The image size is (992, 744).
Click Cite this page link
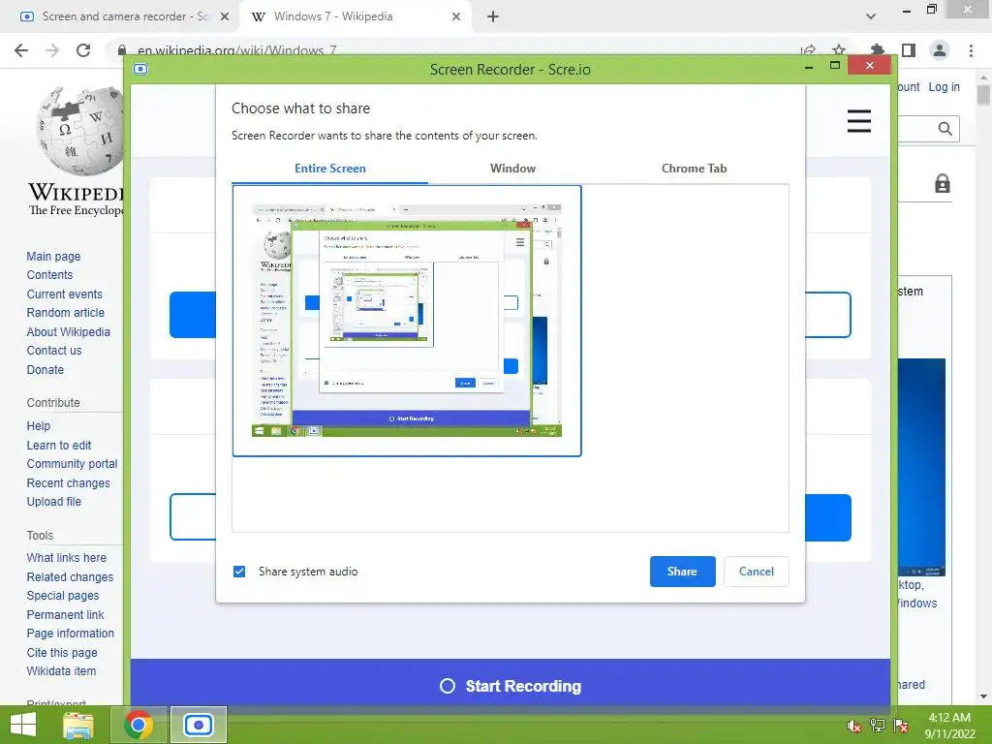click(61, 653)
